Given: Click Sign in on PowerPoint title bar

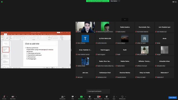Looking at the screenshot, I should click(x=58, y=32).
